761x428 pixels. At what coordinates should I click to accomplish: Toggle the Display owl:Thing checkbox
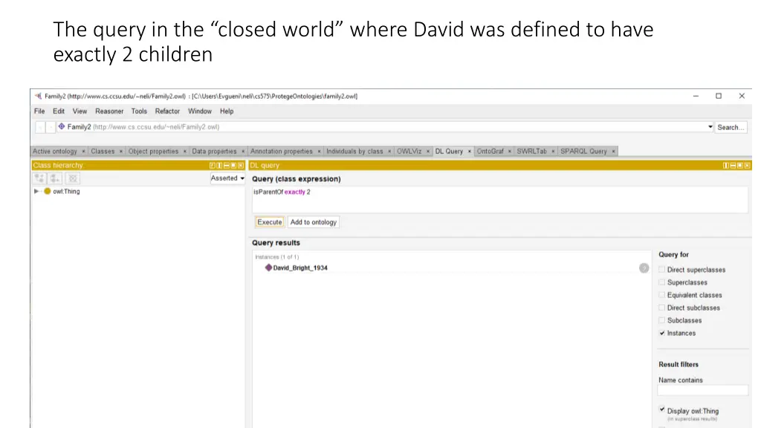coord(662,409)
